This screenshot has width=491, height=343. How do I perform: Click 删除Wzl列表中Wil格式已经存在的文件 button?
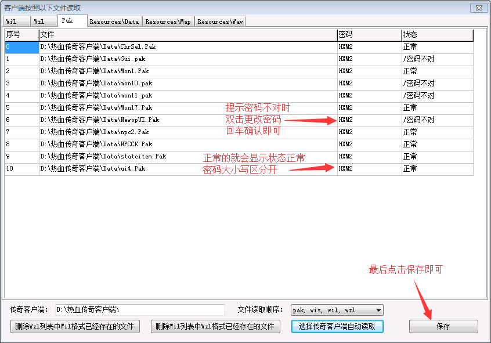pos(75,326)
